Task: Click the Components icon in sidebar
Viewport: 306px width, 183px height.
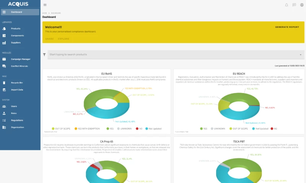Action: [4, 35]
